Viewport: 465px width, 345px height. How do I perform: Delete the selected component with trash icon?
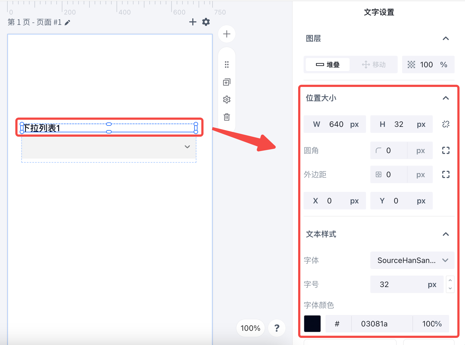coord(227,117)
